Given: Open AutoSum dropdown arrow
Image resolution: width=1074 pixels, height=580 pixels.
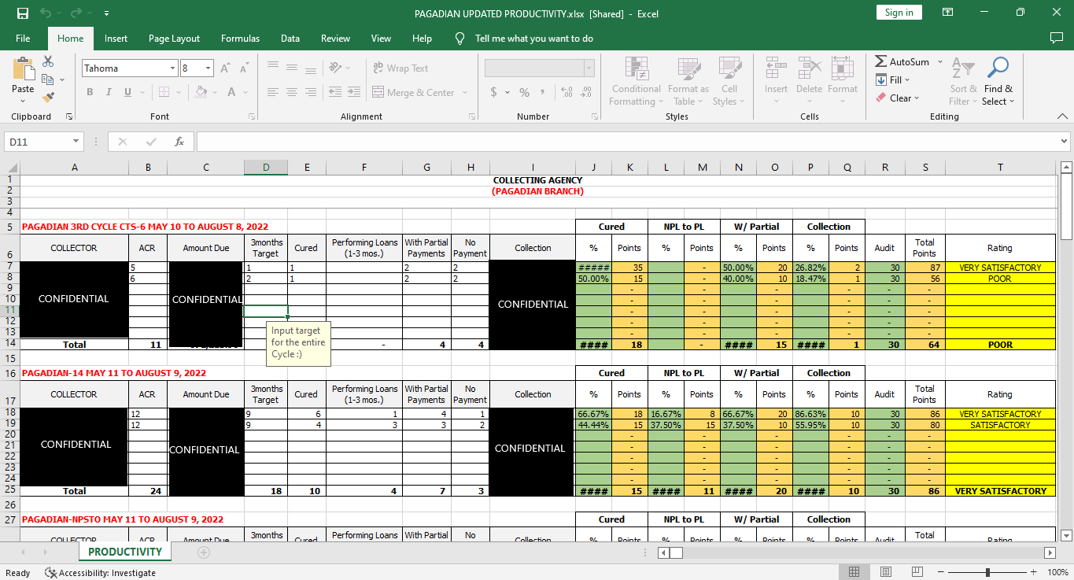Looking at the screenshot, I should tap(939, 61).
